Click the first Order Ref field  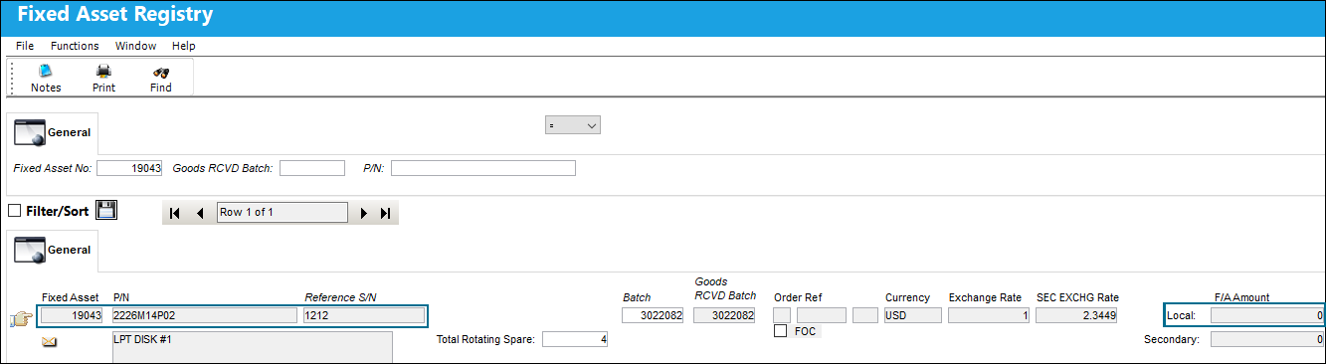point(783,316)
